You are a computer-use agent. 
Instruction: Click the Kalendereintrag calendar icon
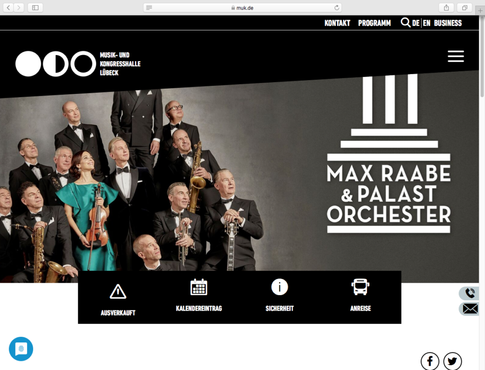click(x=198, y=287)
